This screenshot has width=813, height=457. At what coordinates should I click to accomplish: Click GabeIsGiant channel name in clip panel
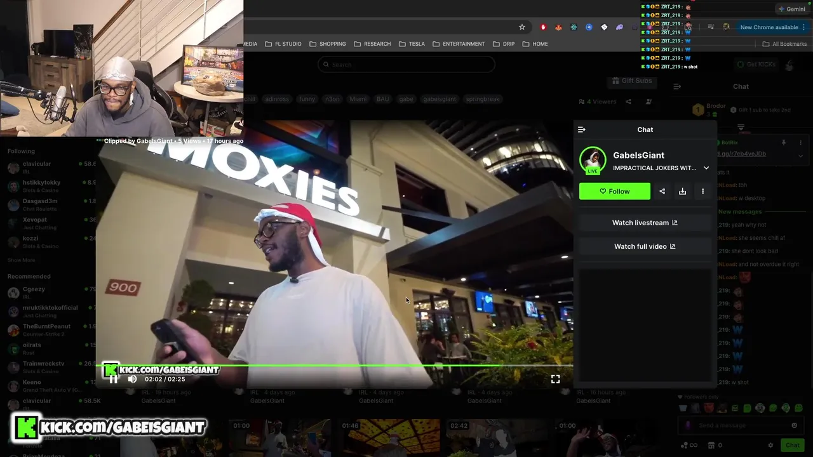pos(638,155)
